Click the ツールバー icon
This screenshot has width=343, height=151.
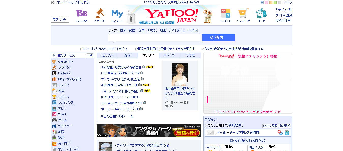coord(226,13)
